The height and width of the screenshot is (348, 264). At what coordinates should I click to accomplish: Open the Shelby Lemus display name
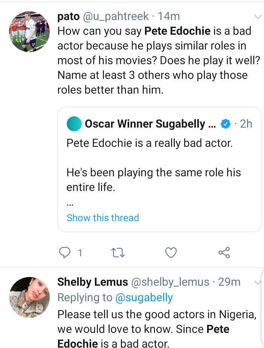pyautogui.click(x=92, y=282)
